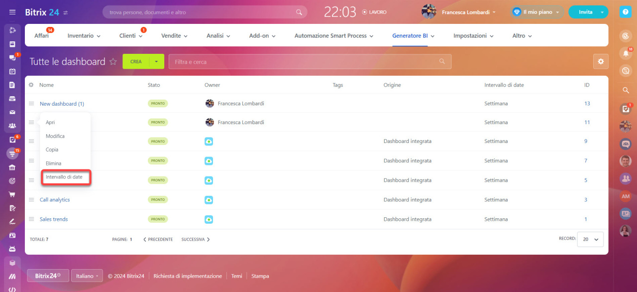Mark Tutte le dashboard as favorite with the star
Image resolution: width=637 pixels, height=292 pixels.
[113, 61]
